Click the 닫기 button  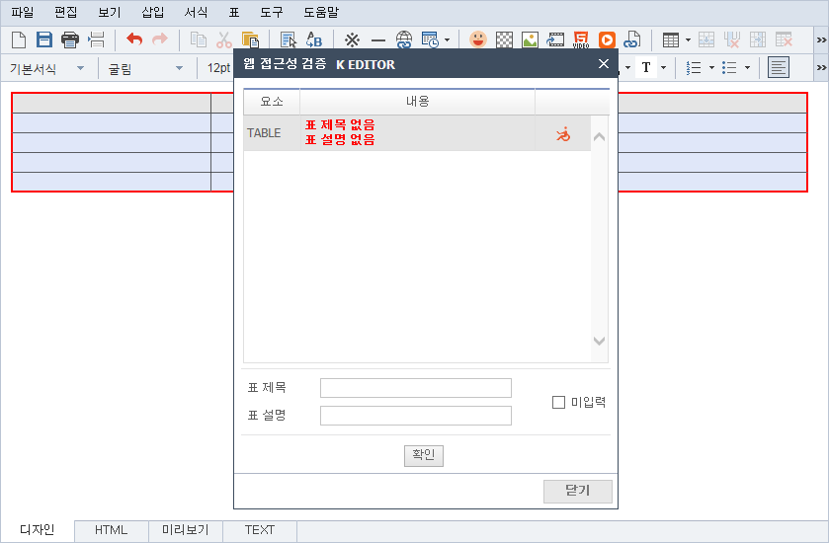point(577,491)
